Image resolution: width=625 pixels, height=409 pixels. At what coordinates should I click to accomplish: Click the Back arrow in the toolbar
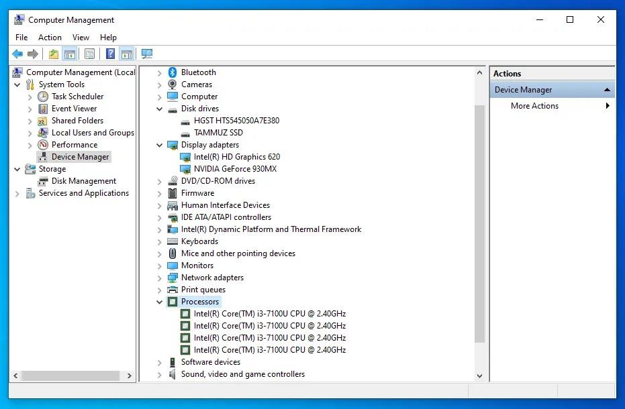click(x=17, y=54)
